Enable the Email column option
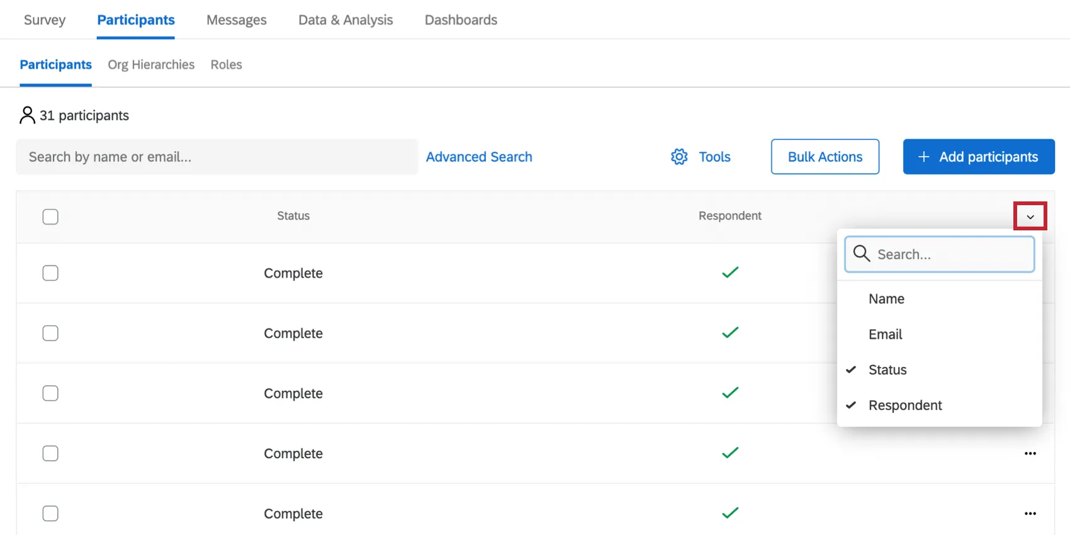This screenshot has width=1070, height=535. [x=885, y=334]
